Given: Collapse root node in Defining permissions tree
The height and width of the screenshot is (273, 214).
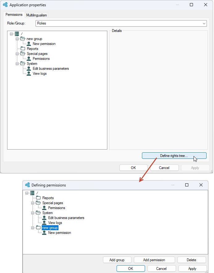Looking at the screenshot, I should coord(27,193).
